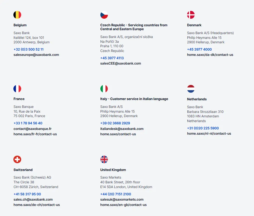Click the Italy flag icon
This screenshot has width=254, height=216.
(x=104, y=89)
